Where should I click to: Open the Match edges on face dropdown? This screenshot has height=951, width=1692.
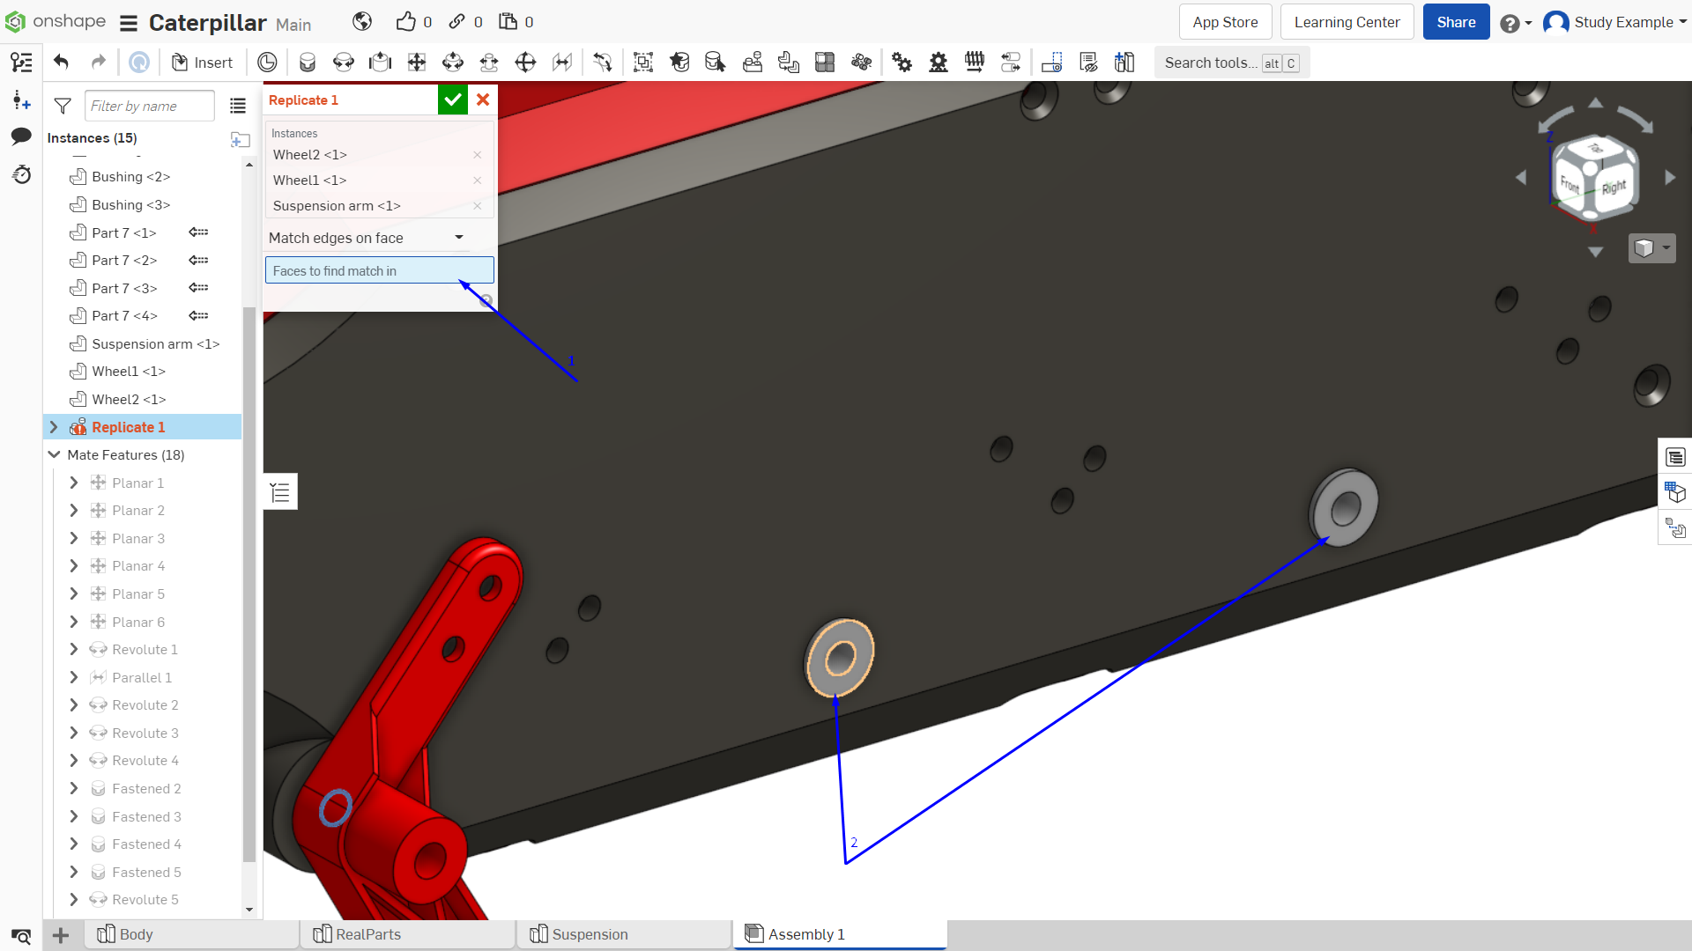(x=367, y=238)
